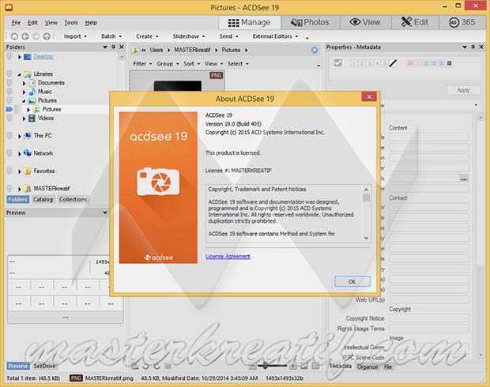Click the Forward navigation arrow icon
The height and width of the screenshot is (387, 490).
[36, 36]
